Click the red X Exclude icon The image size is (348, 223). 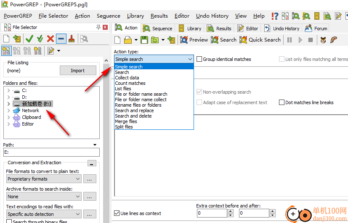(50, 39)
